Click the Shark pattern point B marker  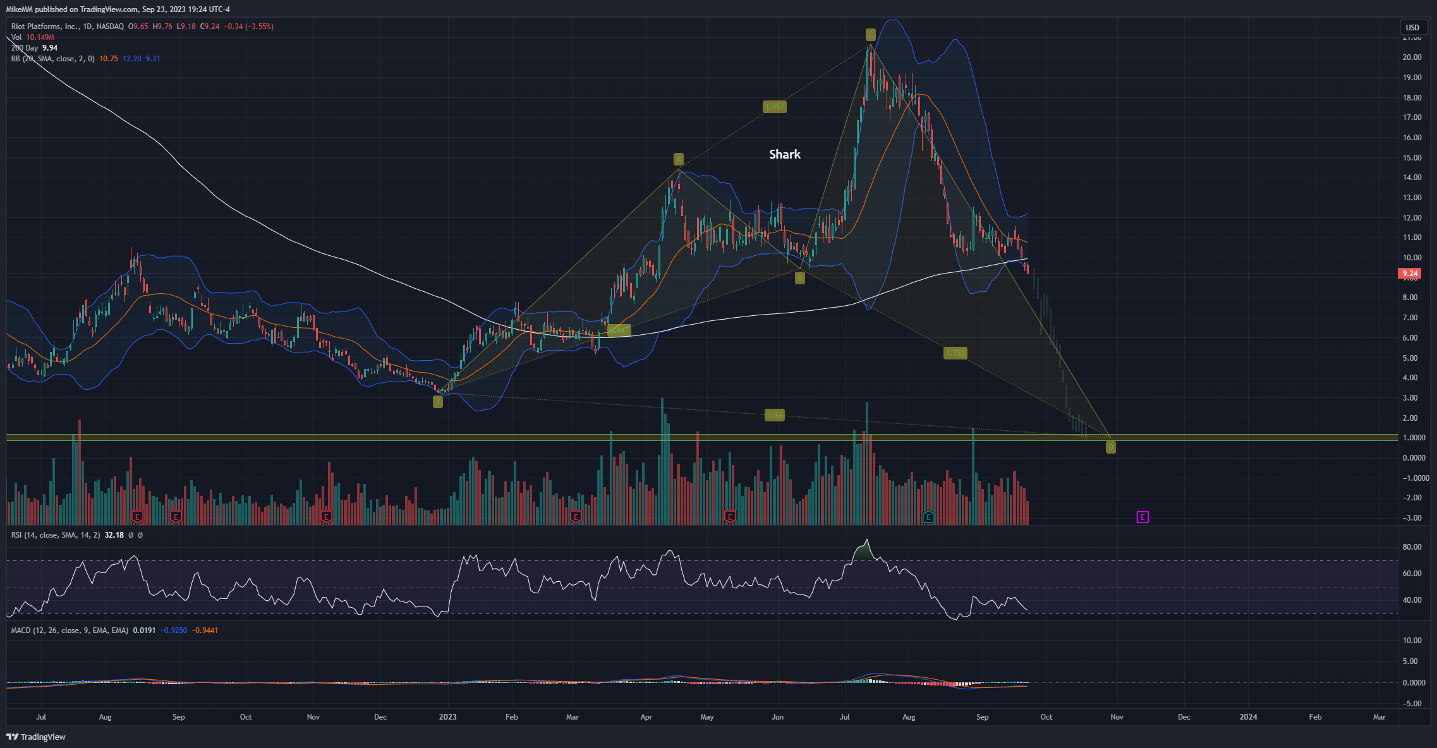pyautogui.click(x=800, y=278)
